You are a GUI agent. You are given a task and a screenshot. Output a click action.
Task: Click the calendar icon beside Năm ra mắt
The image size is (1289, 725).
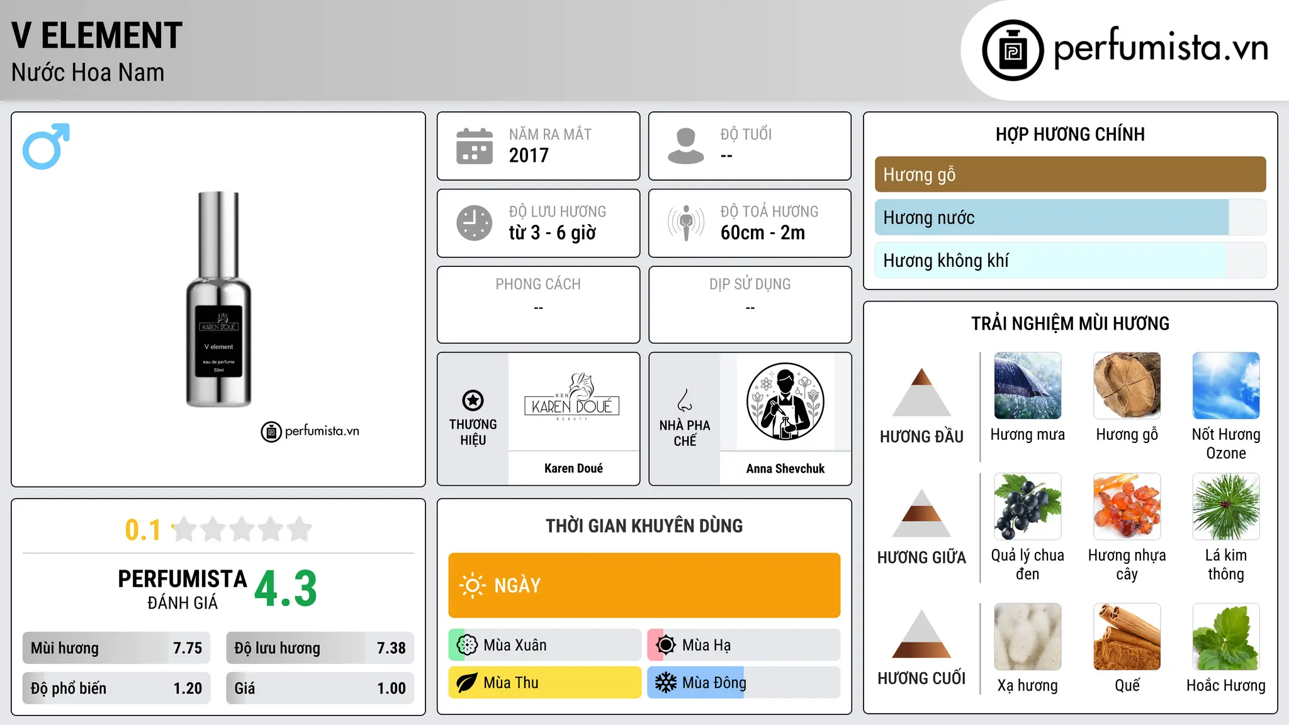[474, 146]
